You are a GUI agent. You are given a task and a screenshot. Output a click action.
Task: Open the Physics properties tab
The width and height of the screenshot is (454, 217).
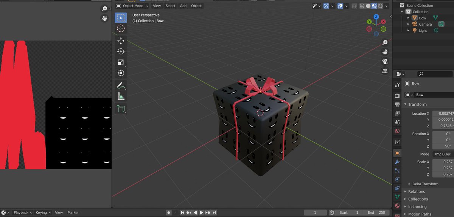tap(397, 179)
